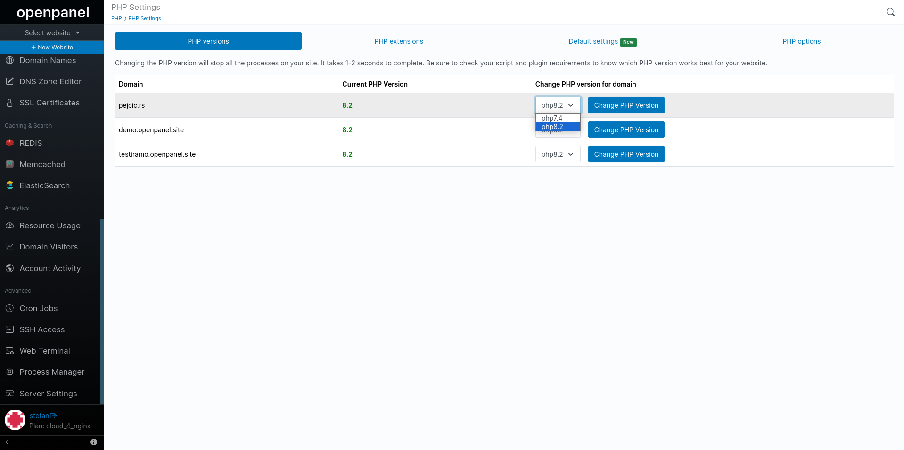Viewport: 904px width, 450px height.
Task: Choose php7.4 in the open dropdown list
Action: (558, 118)
